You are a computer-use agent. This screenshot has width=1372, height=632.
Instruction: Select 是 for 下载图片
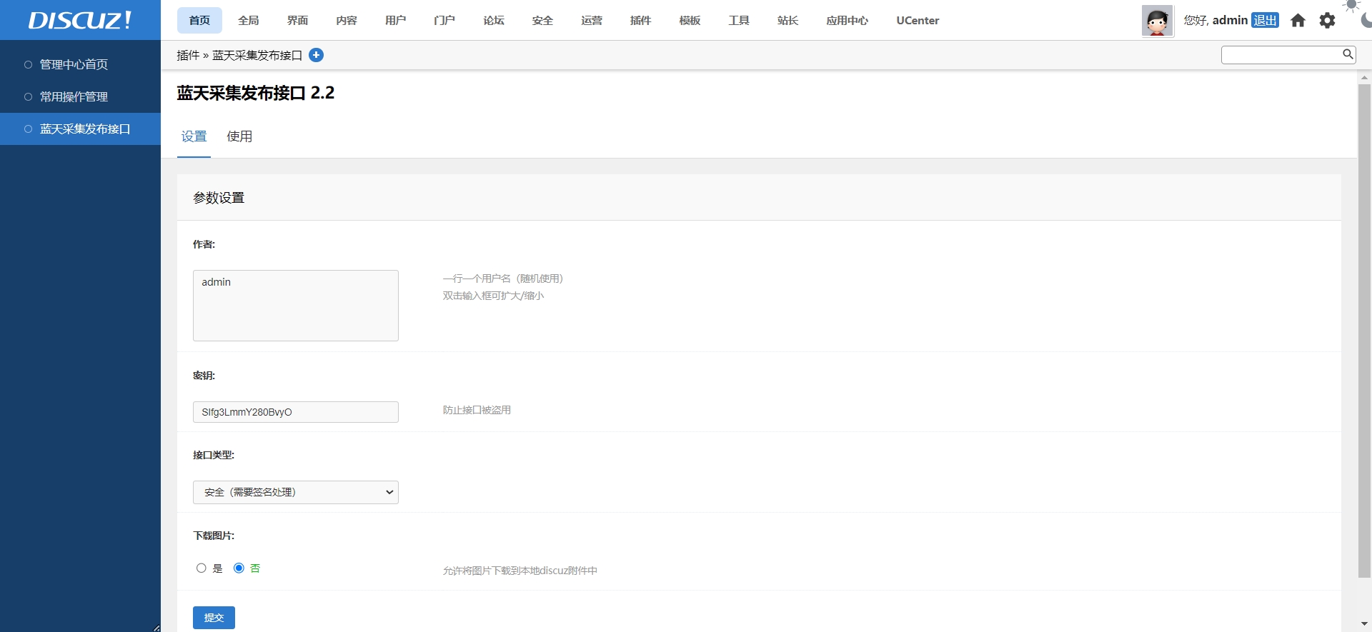click(x=202, y=568)
